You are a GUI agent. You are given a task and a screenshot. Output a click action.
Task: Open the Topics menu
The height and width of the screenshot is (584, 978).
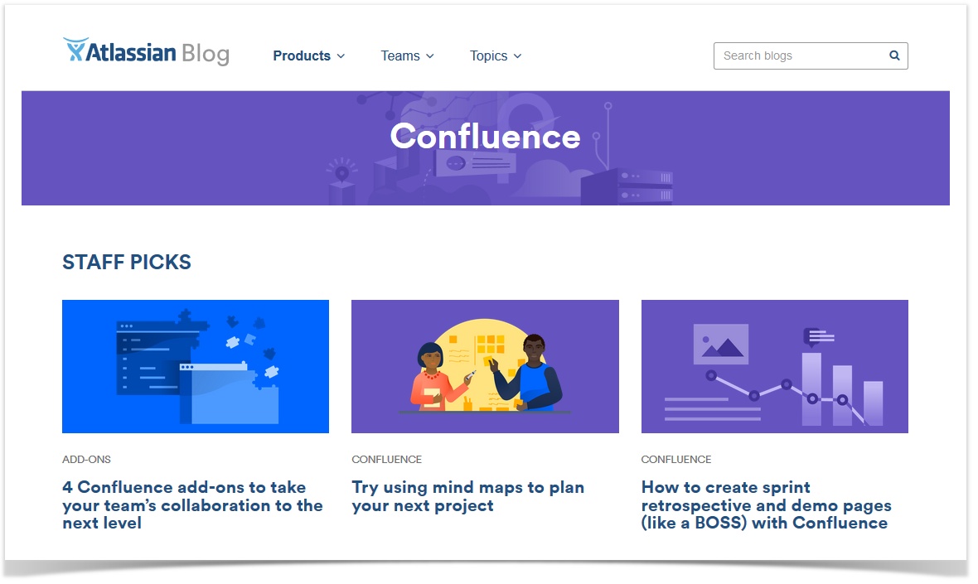[496, 56]
